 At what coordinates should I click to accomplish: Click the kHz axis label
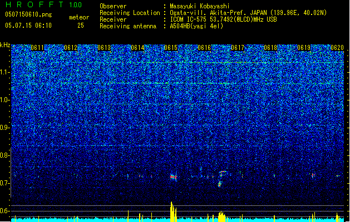(x=5, y=45)
